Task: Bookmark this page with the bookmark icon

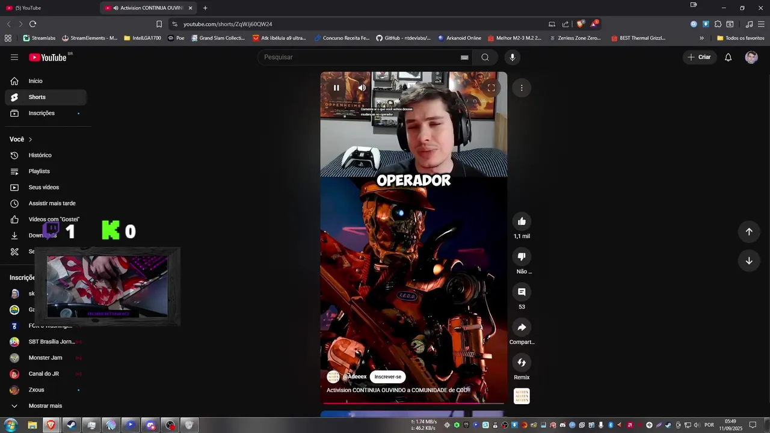Action: (159, 24)
